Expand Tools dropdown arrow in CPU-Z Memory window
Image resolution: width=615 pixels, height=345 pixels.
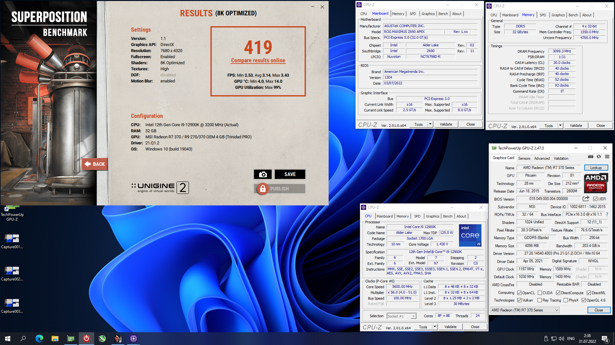point(560,126)
